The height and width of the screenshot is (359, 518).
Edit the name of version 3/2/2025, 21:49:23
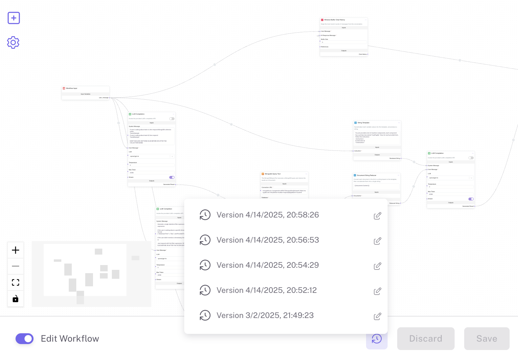tap(377, 316)
